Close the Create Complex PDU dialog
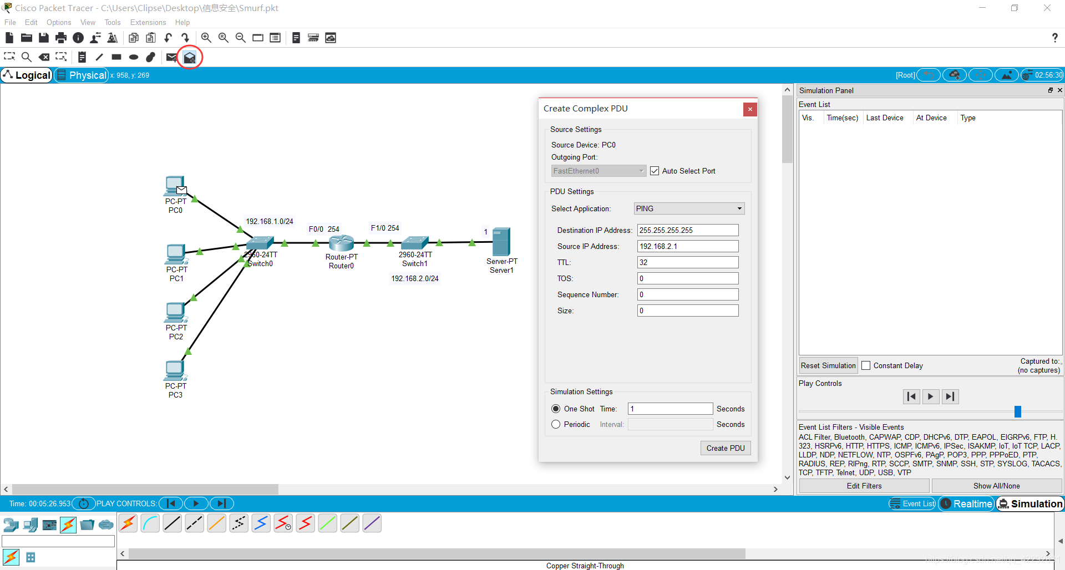The image size is (1065, 570). tap(750, 109)
